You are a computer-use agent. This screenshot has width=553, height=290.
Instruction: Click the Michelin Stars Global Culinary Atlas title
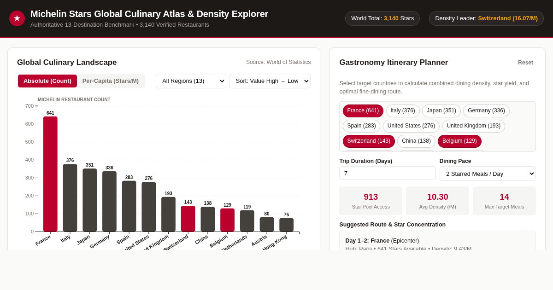click(x=149, y=14)
